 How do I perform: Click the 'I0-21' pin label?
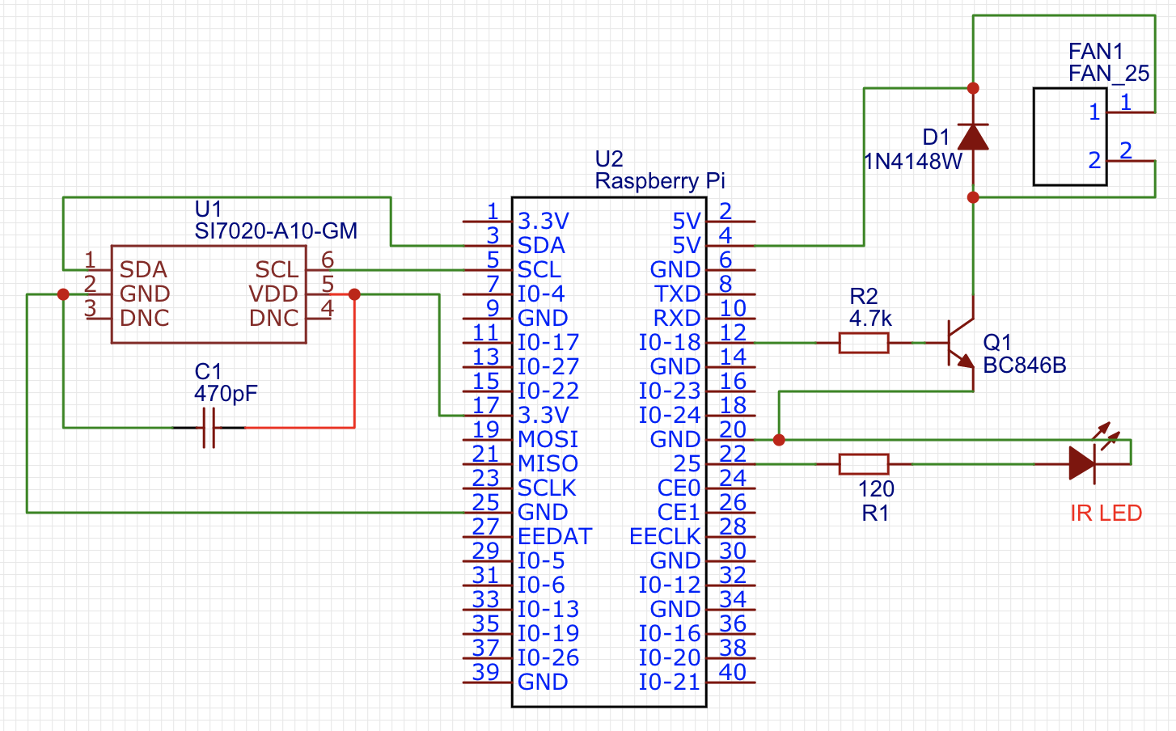(669, 682)
